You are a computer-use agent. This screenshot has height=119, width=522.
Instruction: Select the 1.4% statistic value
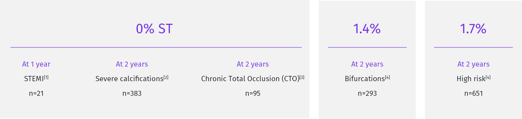pos(367,29)
